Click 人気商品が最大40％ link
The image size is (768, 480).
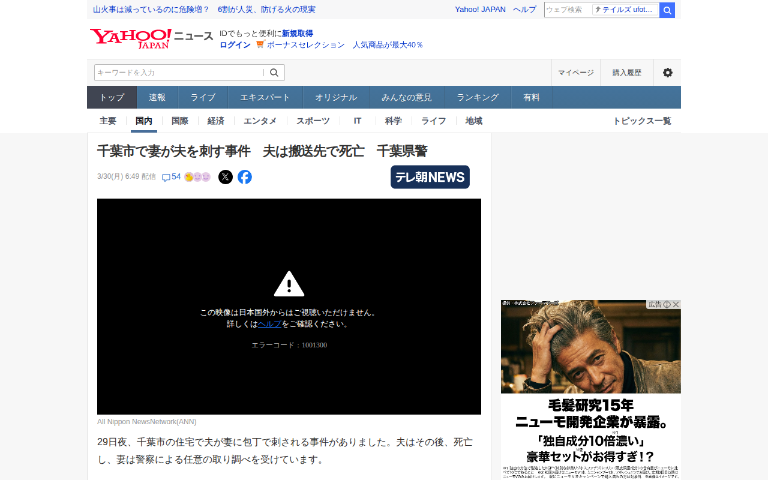click(388, 44)
